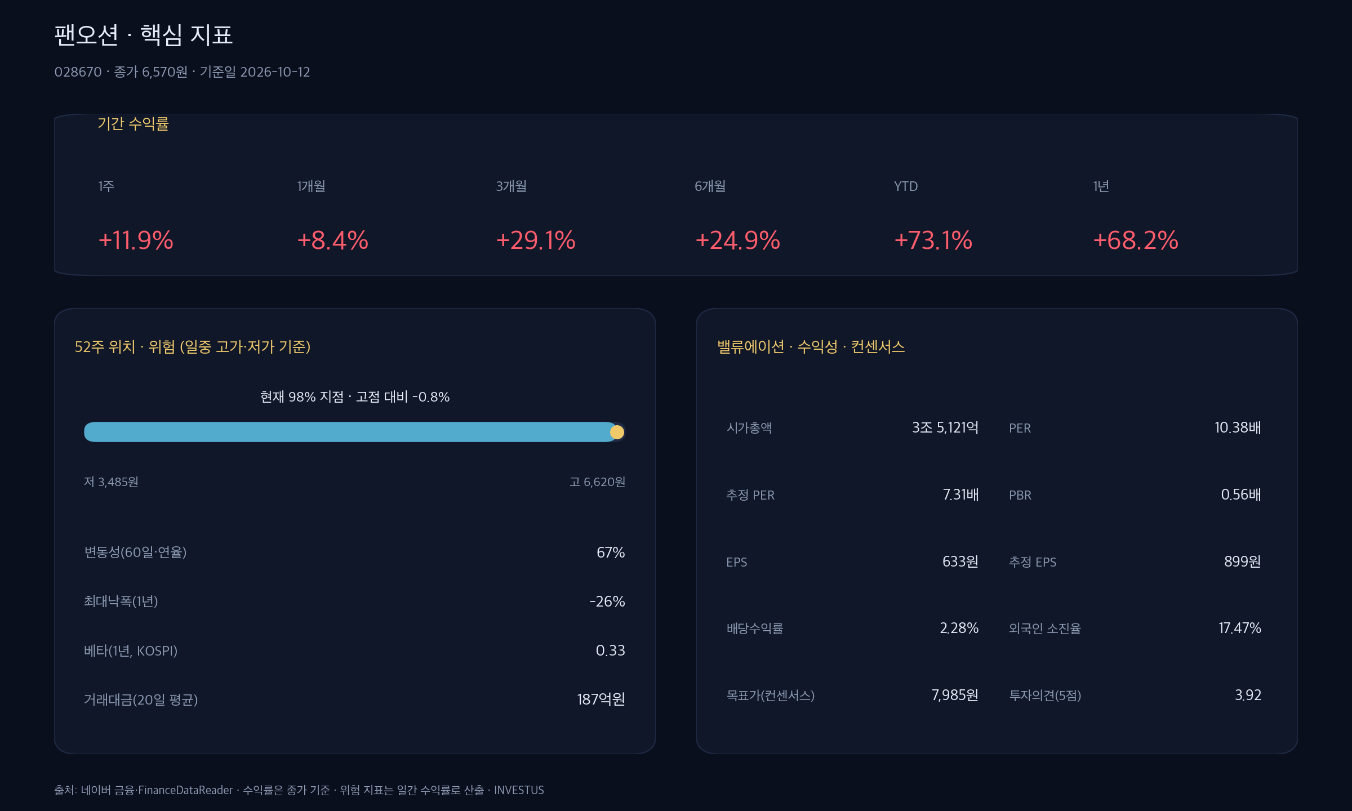Select the 1주 return value +11.9%
This screenshot has width=1352, height=811.
pos(136,240)
